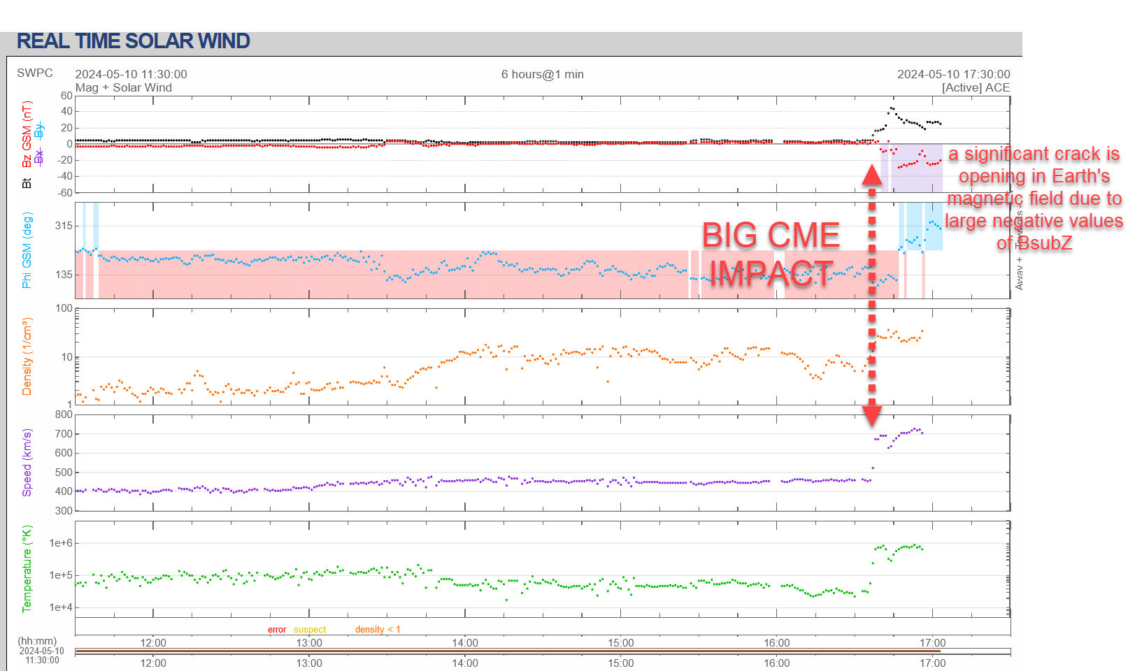Viewport: 1135px width, 671px height.
Task: Click the [Active] ACE spacecraft label
Action: pos(976,87)
